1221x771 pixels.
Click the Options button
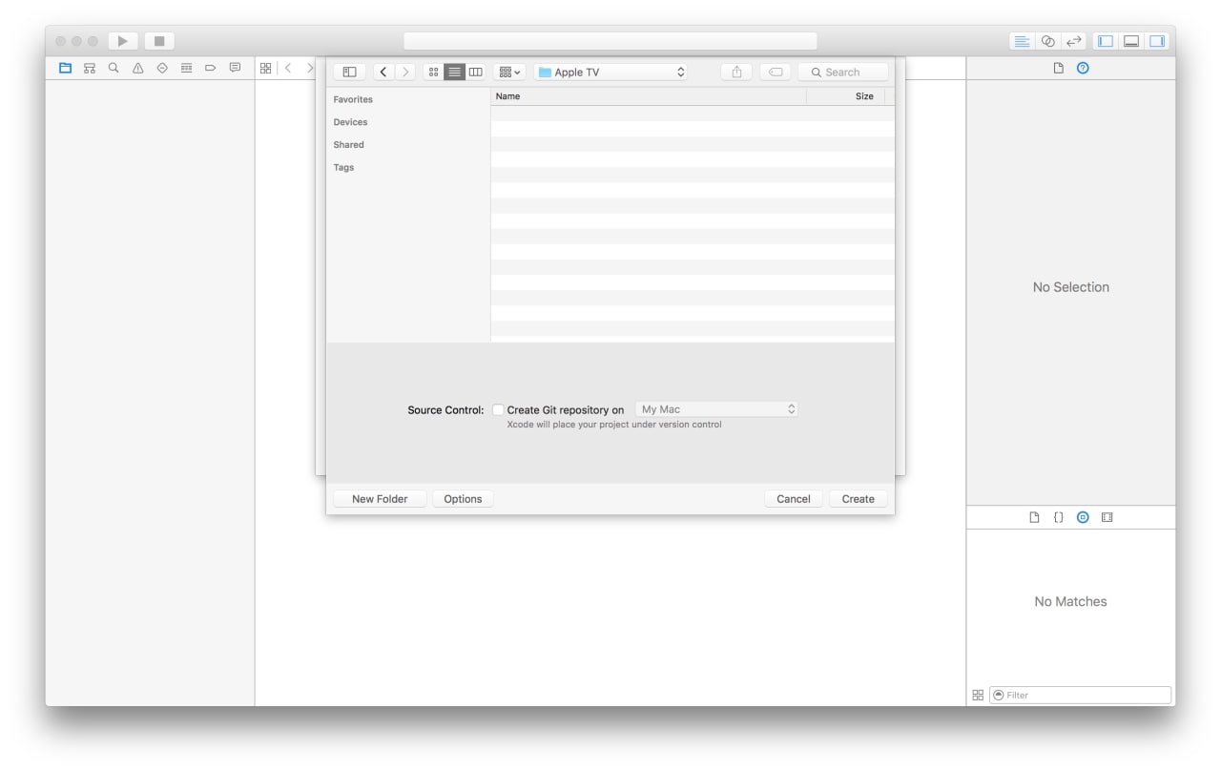click(x=463, y=499)
